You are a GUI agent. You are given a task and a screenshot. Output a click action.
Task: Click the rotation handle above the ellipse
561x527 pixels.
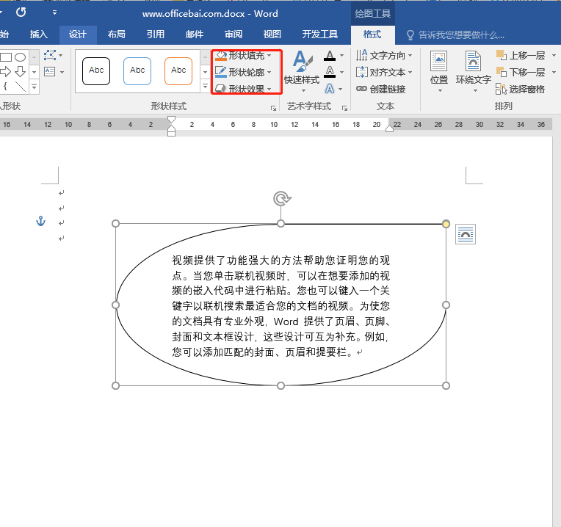point(282,198)
